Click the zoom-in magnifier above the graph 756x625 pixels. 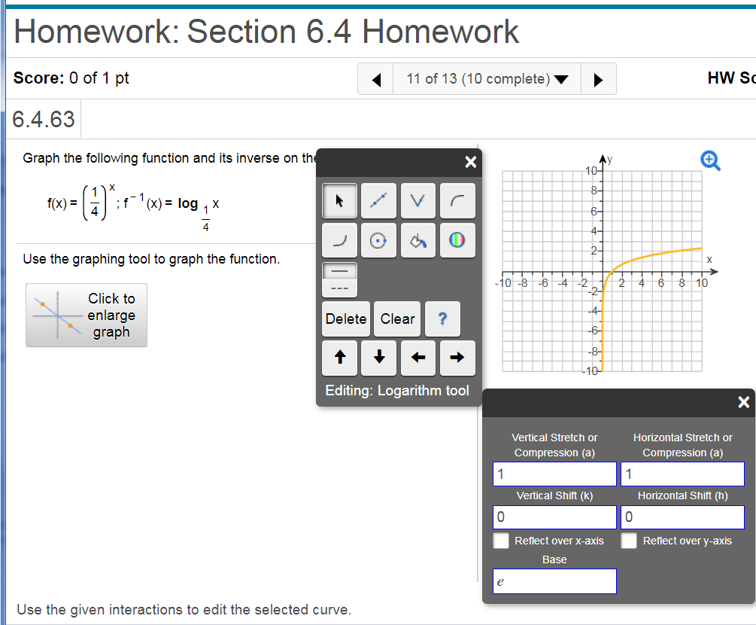coord(709,160)
